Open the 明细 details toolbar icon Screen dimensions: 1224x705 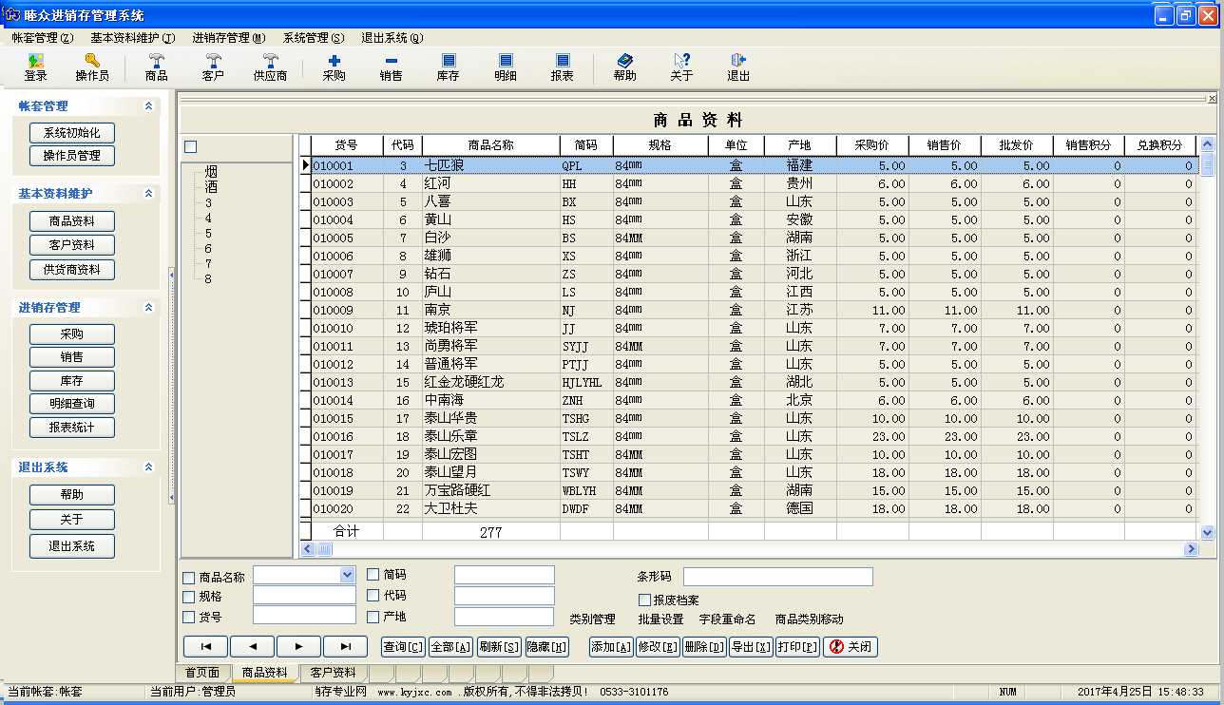pos(506,67)
